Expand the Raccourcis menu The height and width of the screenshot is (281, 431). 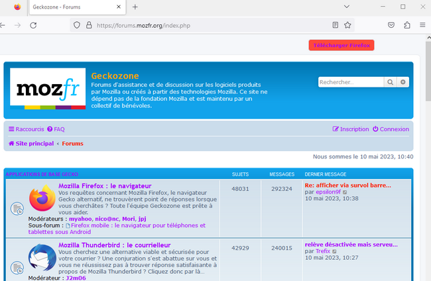tap(26, 129)
